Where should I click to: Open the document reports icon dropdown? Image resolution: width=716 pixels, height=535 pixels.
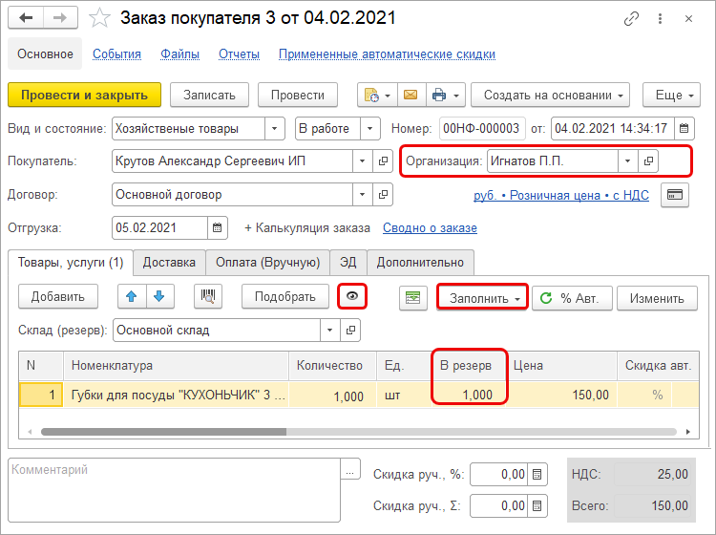point(377,95)
